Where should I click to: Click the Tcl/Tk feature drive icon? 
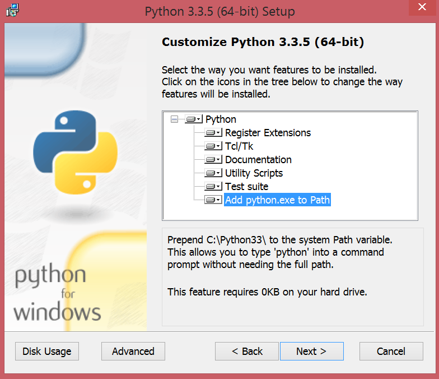tap(213, 146)
